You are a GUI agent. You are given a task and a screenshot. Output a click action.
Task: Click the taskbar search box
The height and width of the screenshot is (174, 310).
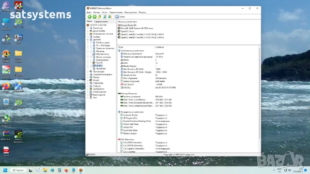[18, 170]
